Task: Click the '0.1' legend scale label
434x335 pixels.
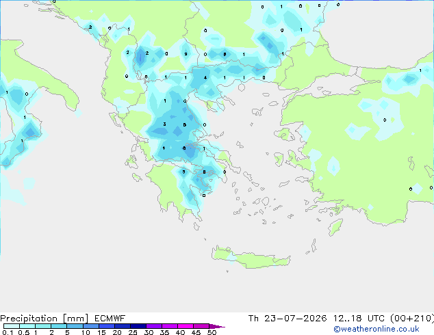Action: [8, 332]
